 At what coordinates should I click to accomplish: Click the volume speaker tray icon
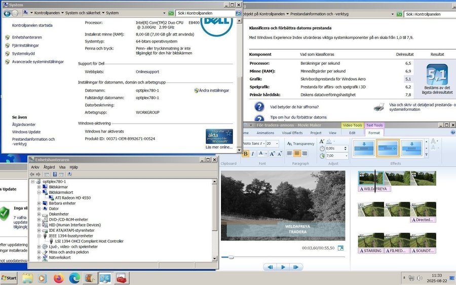point(420,278)
